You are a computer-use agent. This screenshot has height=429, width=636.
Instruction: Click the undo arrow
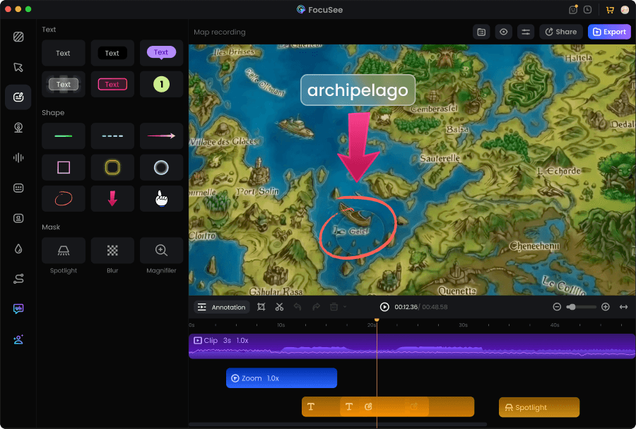298,307
